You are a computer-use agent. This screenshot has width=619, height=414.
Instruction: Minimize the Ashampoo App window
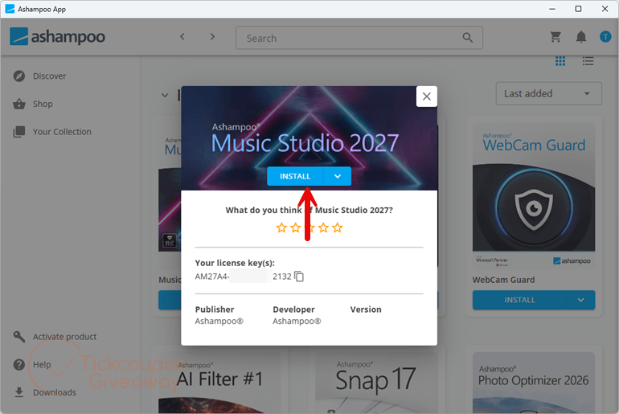(x=552, y=9)
